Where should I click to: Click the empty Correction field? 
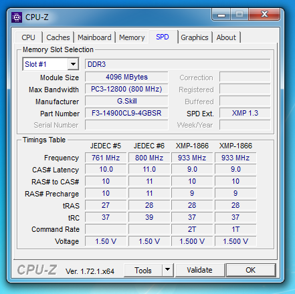[245, 77]
